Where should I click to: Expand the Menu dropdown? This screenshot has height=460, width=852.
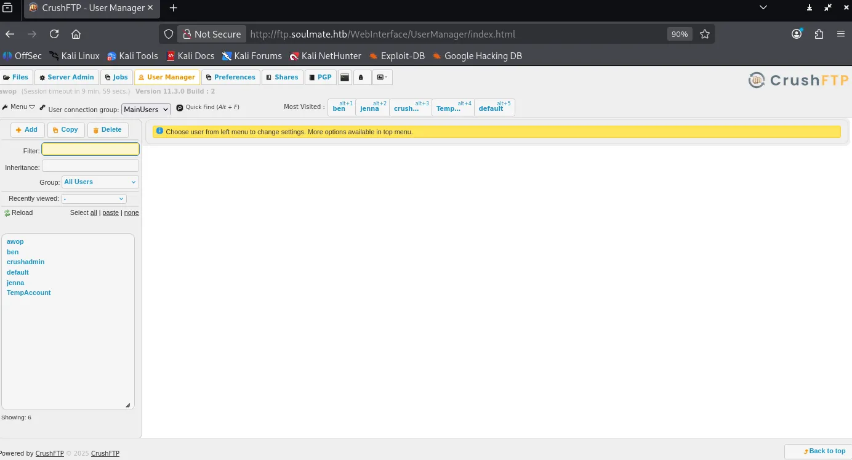[x=18, y=107]
